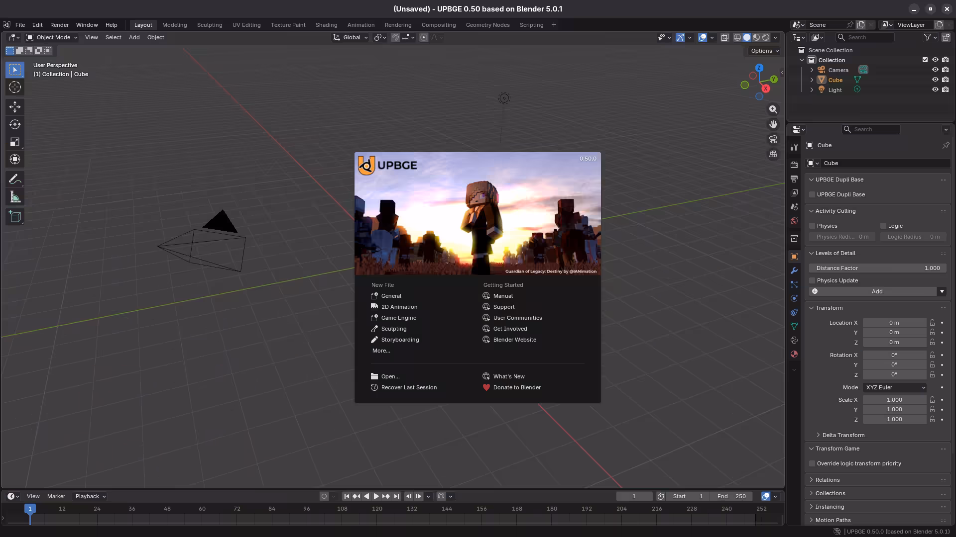Image resolution: width=956 pixels, height=537 pixels.
Task: Open the Add Cube tool
Action: coord(14,216)
